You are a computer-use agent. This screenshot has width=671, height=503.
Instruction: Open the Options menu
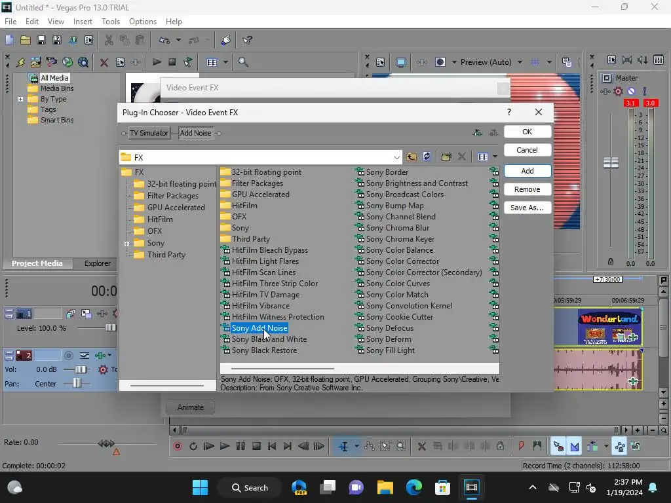pyautogui.click(x=142, y=22)
